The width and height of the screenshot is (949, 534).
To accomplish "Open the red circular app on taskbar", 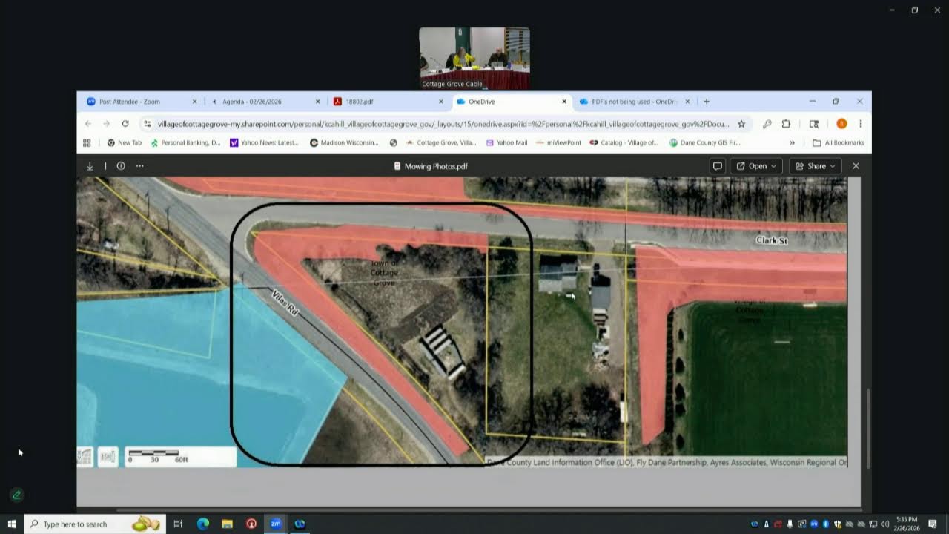I will [251, 524].
